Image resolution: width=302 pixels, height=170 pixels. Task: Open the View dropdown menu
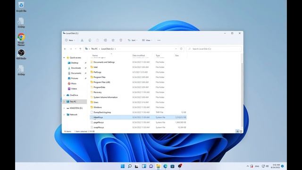(x=147, y=40)
